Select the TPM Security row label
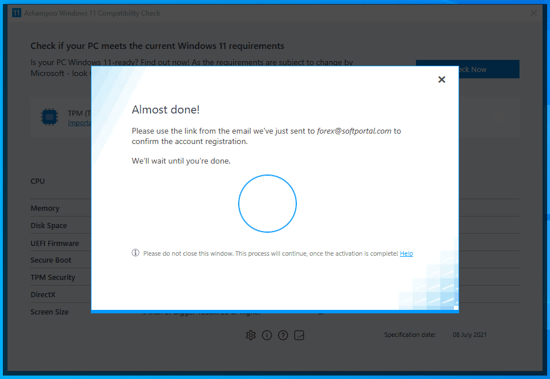The width and height of the screenshot is (550, 379). pos(53,278)
